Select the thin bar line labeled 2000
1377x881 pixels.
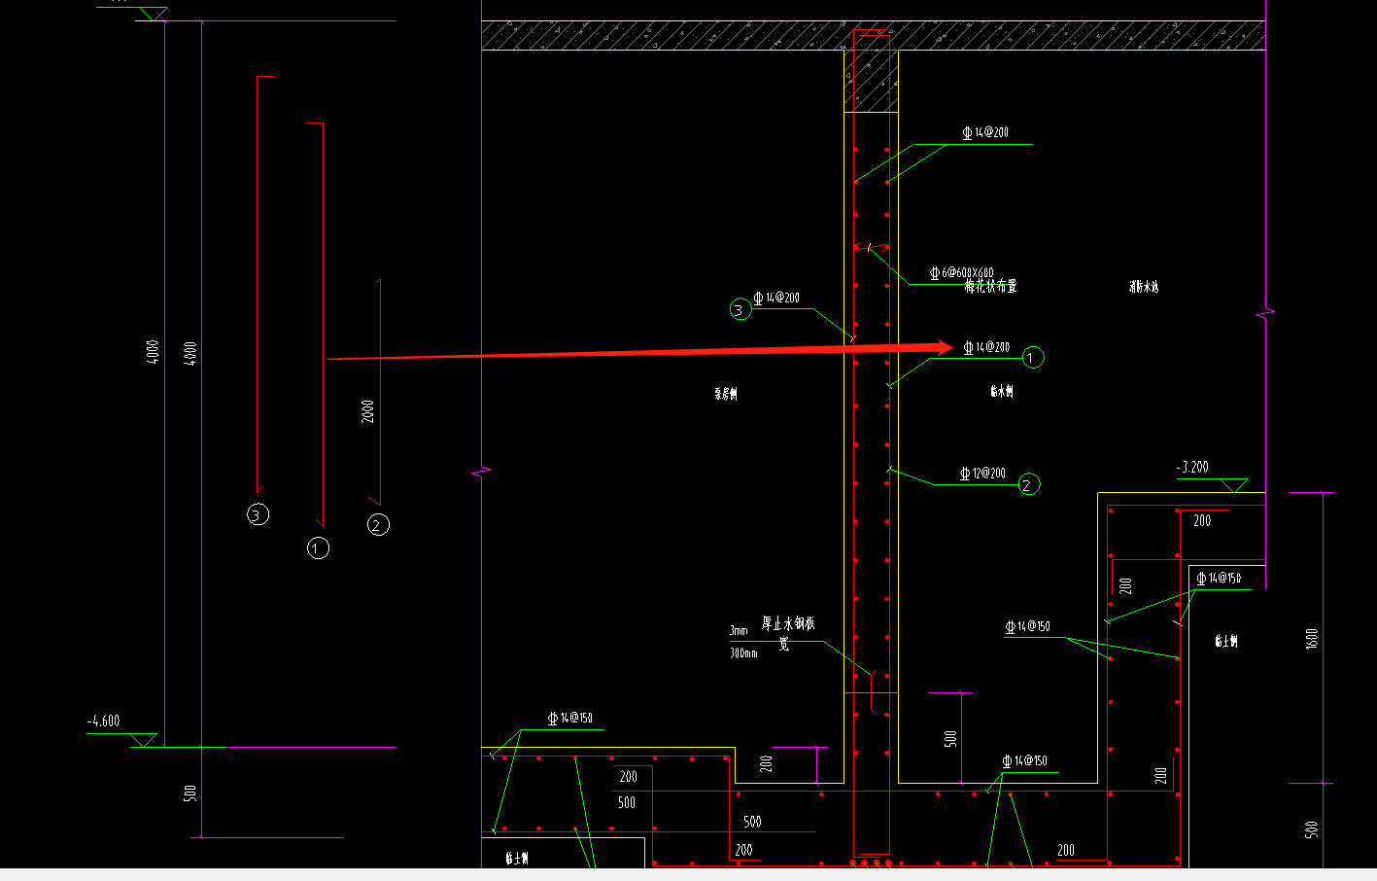coord(379,392)
